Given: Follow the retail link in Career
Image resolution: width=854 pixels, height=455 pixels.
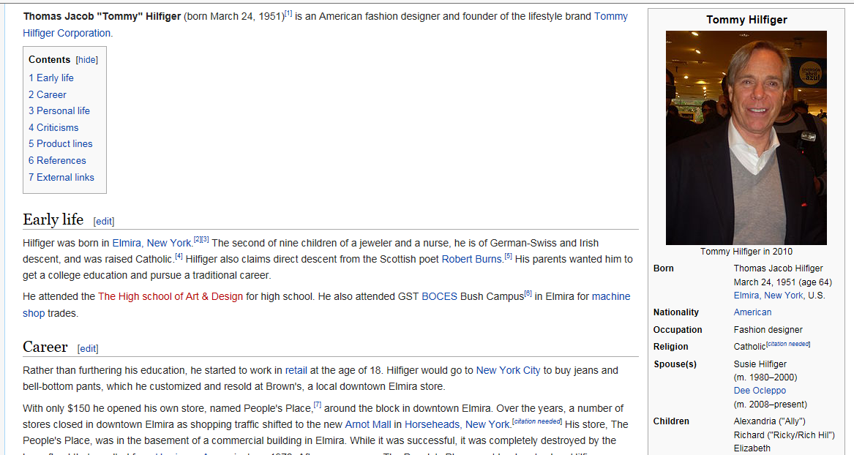Looking at the screenshot, I should tap(296, 371).
